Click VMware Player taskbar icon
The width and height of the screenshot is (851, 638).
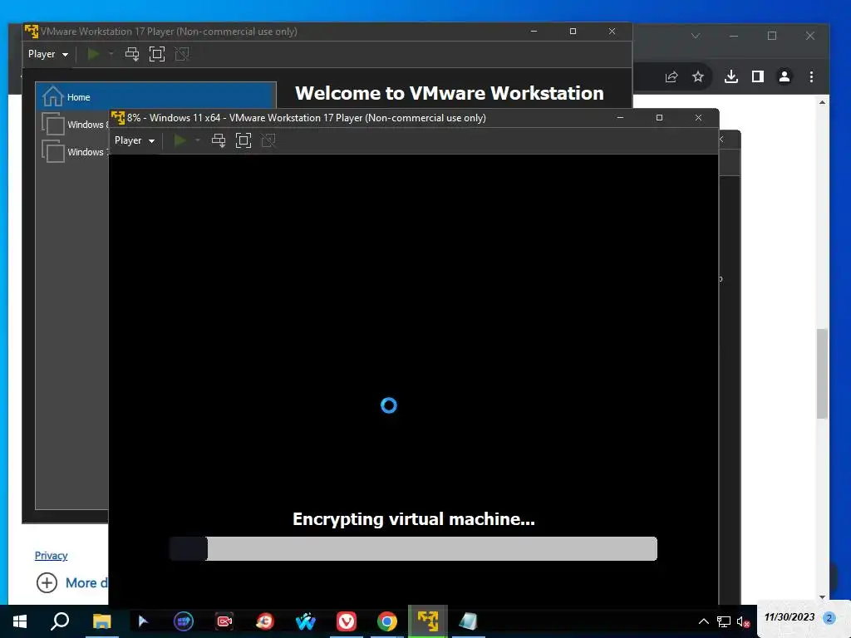click(x=428, y=621)
